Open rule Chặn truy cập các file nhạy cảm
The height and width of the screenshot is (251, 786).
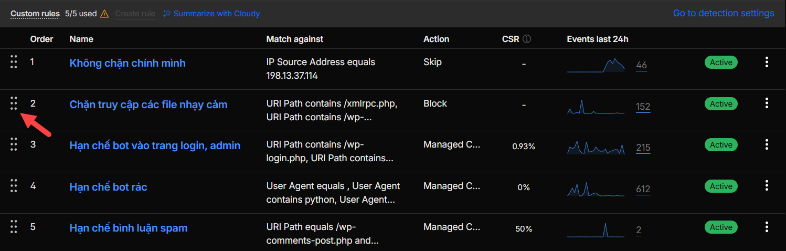point(148,104)
